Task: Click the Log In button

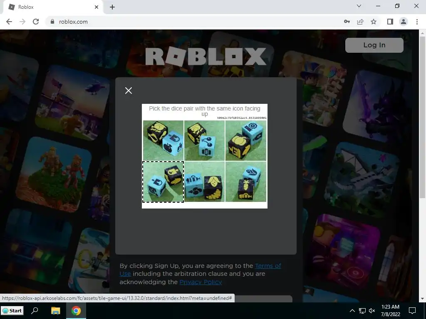Action: 374,45
